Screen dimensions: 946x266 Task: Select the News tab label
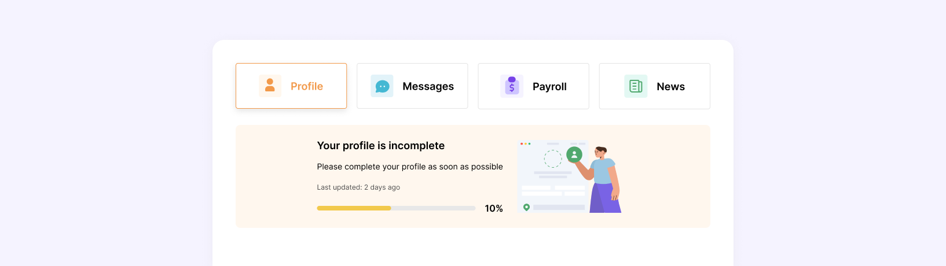tap(670, 86)
